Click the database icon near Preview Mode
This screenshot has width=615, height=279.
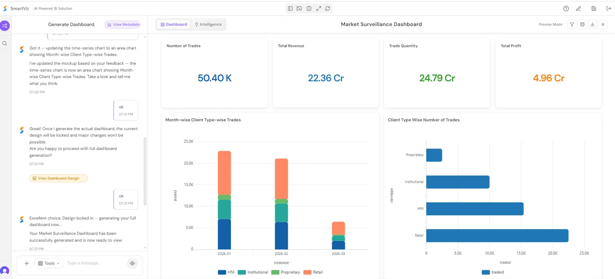(x=582, y=25)
